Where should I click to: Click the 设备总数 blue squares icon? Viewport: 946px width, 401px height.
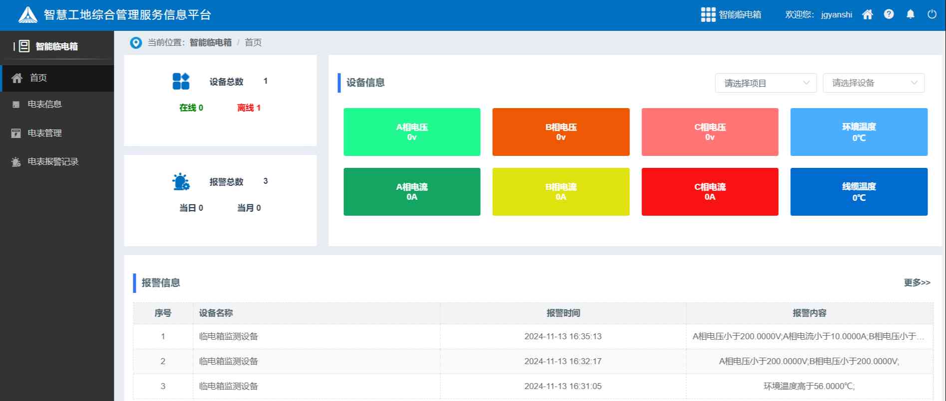[181, 81]
